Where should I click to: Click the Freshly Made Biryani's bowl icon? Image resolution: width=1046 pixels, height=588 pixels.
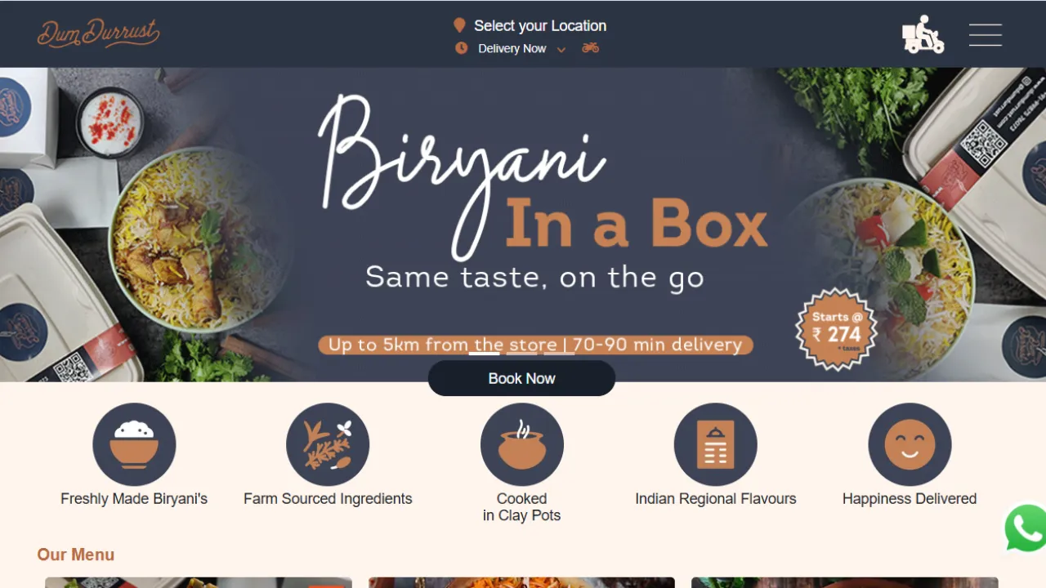click(134, 444)
